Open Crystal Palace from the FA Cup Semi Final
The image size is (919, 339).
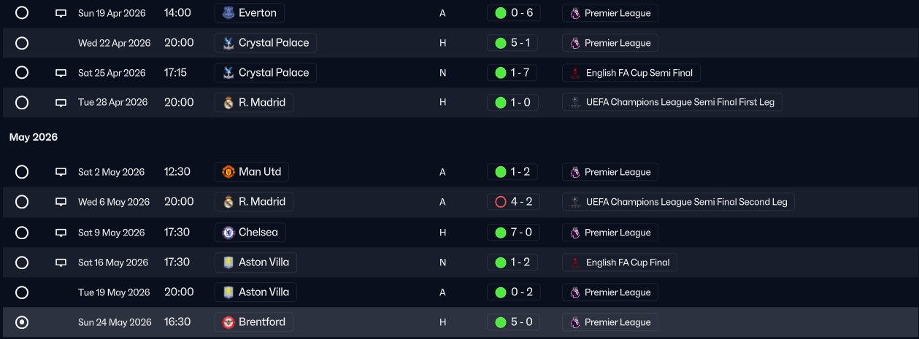coord(266,73)
